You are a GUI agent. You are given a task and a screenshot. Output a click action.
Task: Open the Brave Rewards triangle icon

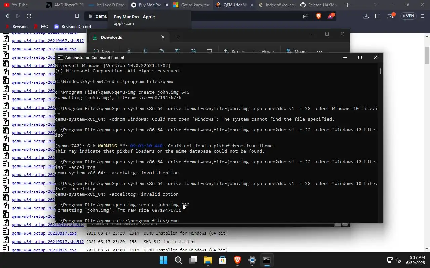click(331, 16)
